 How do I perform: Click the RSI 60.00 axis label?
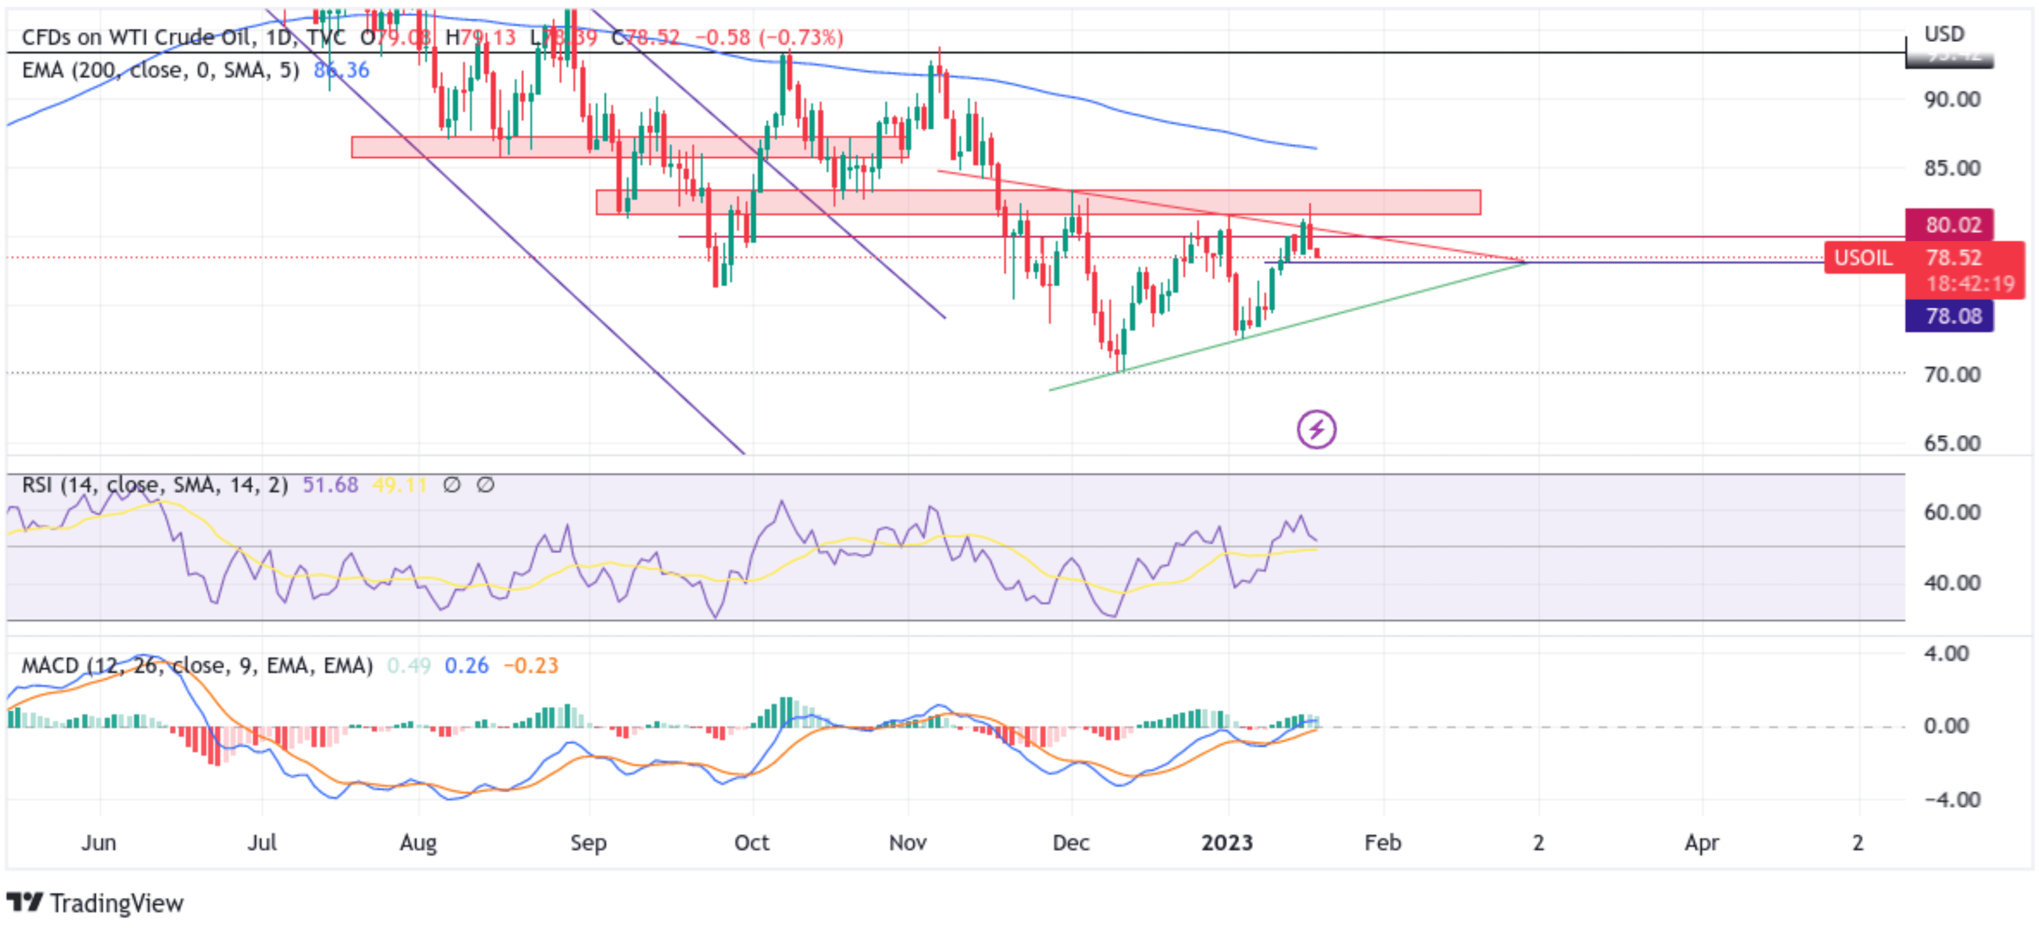1952,512
